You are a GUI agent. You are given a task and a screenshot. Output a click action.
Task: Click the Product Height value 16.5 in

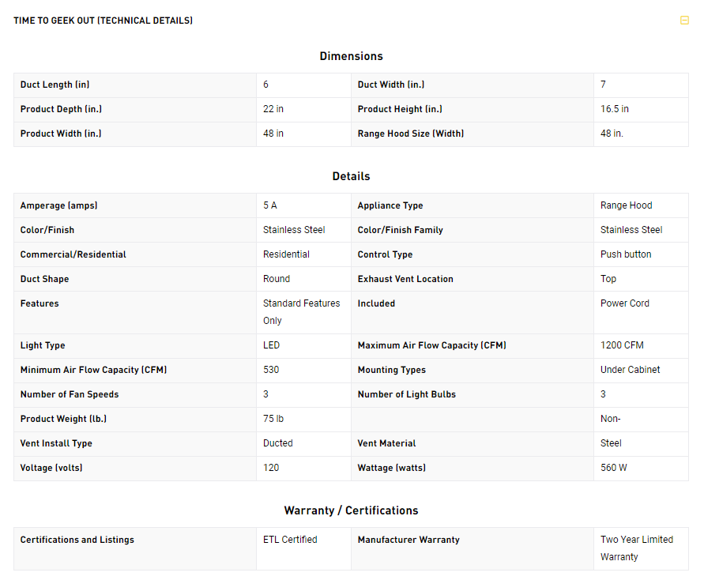tap(615, 109)
